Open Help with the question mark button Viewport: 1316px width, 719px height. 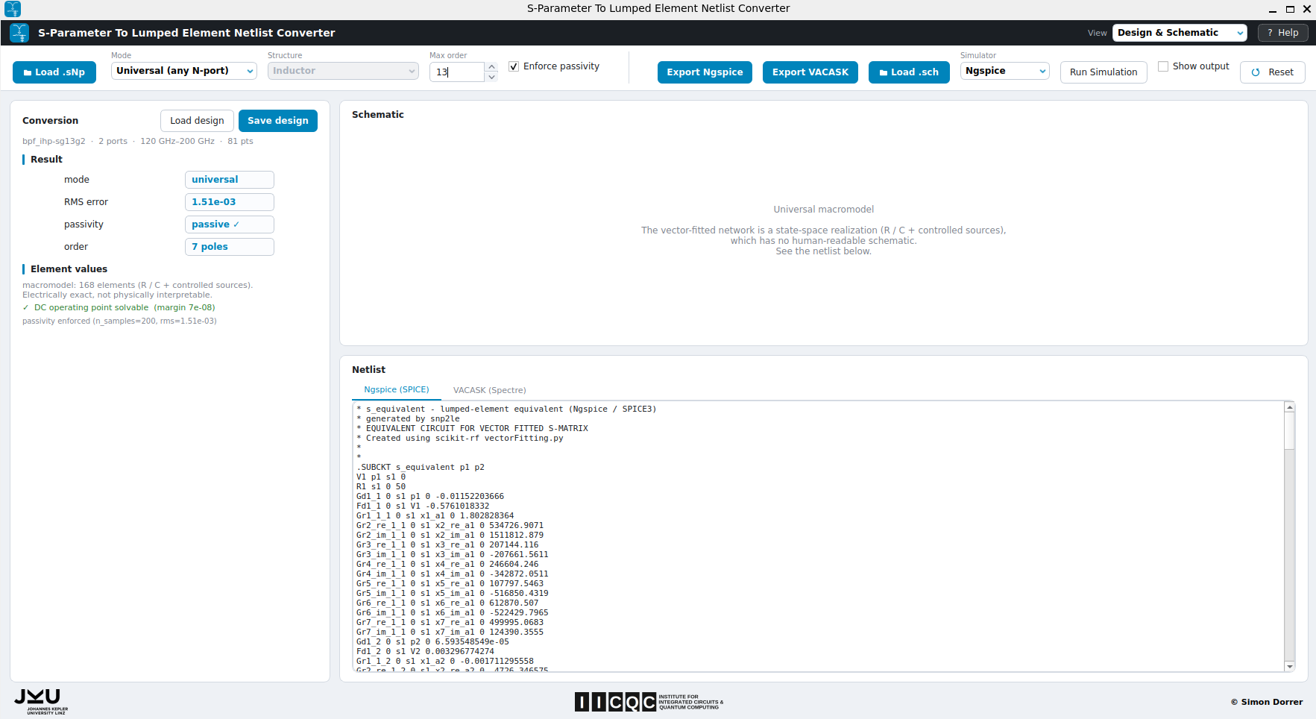pos(1282,33)
